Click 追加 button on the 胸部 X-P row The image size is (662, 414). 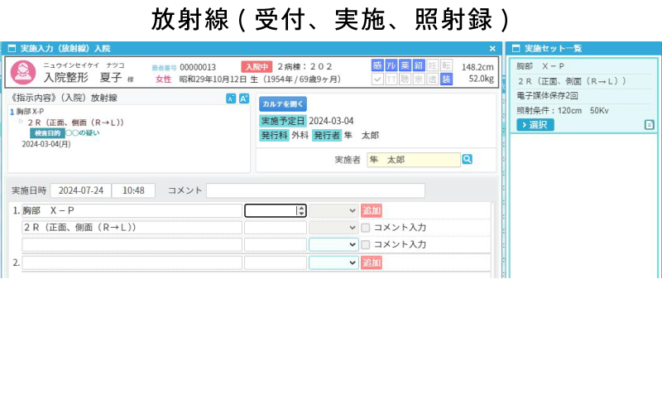[x=372, y=211]
